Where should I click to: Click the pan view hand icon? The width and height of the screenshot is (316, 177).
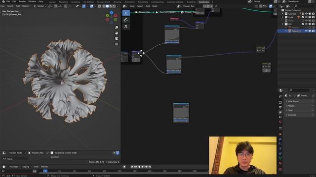117,33
